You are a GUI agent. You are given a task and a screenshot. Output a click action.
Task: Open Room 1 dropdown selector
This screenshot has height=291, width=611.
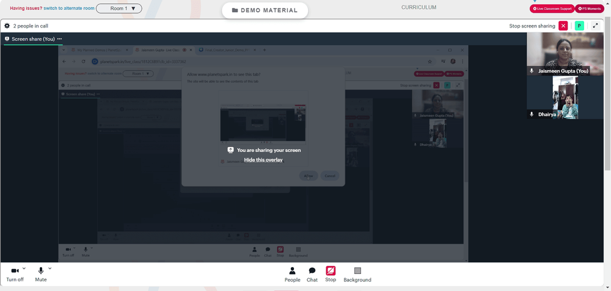[x=119, y=8]
